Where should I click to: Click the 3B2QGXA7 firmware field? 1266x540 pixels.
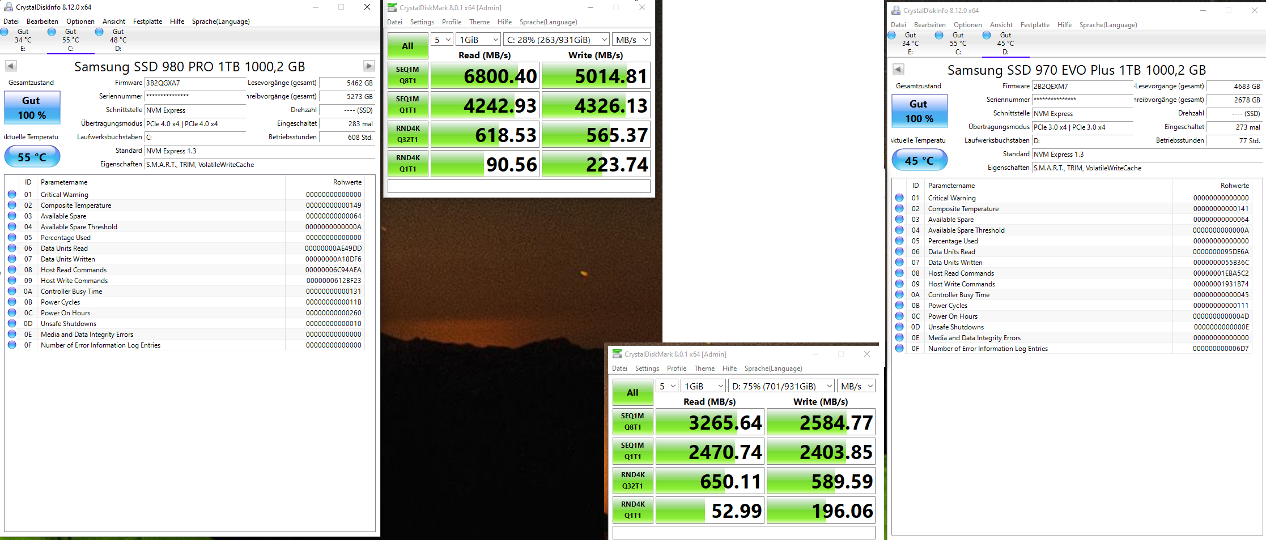(196, 83)
